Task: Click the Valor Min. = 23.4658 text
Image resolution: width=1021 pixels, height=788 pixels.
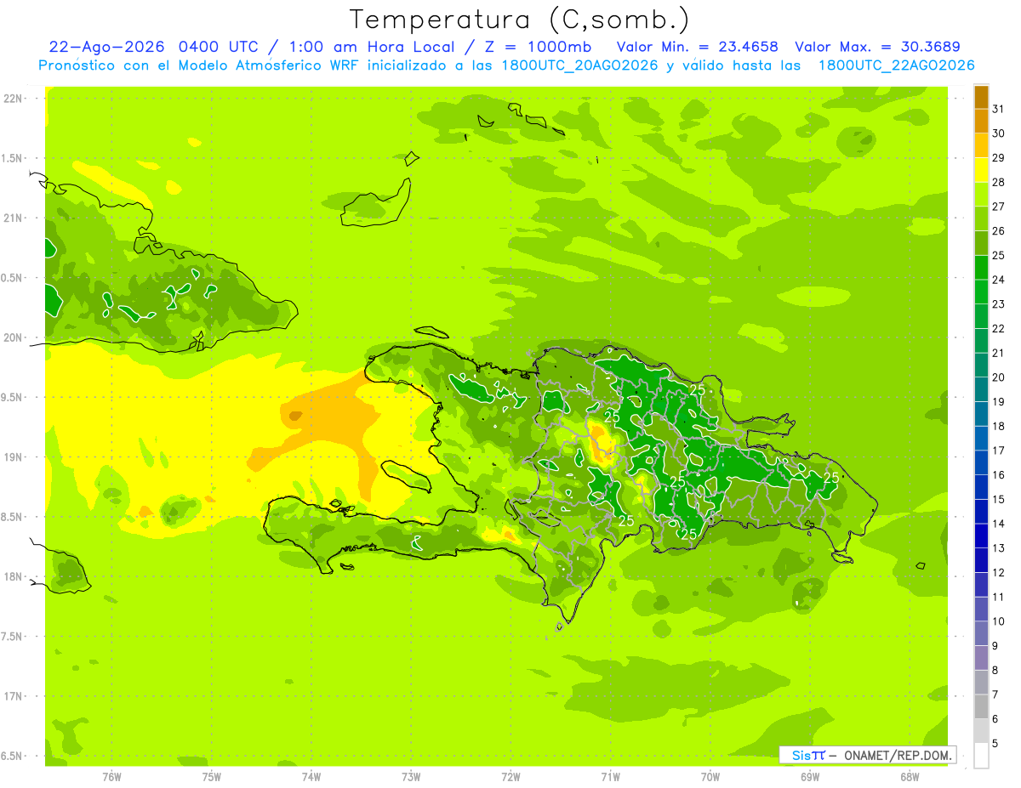Action: click(697, 47)
